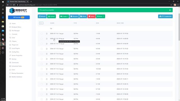Viewport: 180px width, 101px height.
Task: Download file 2020-07-15-6.log.gz
Action: [57, 69]
